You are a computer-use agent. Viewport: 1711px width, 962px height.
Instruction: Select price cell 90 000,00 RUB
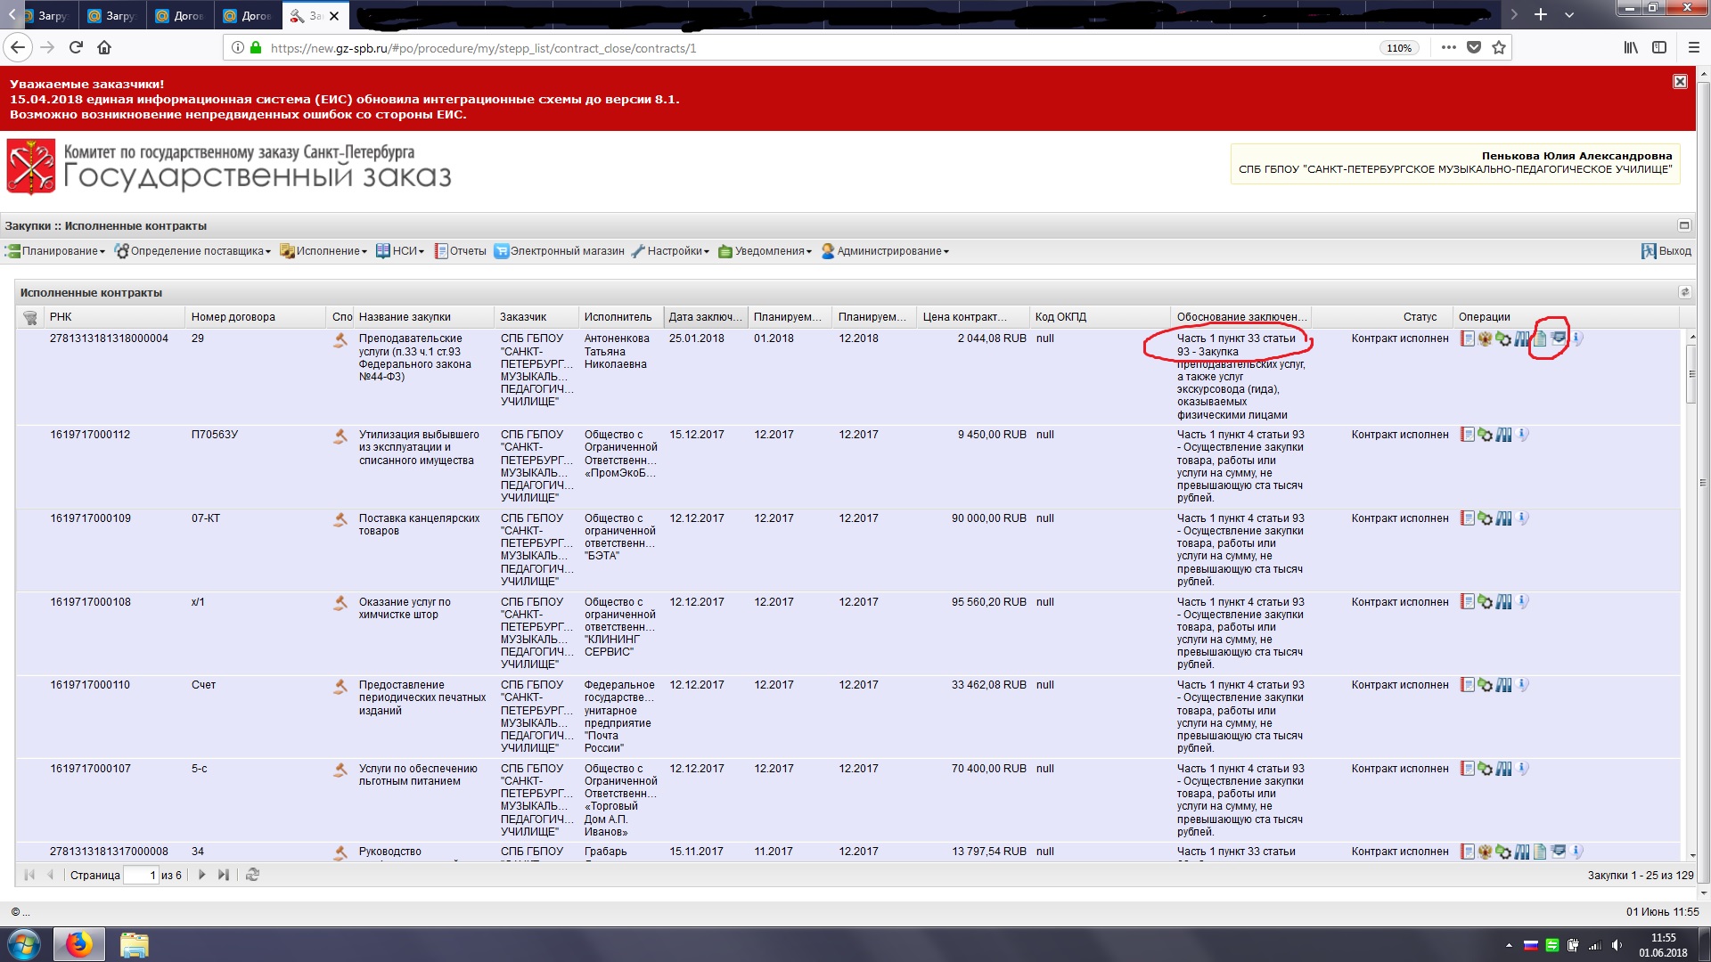988,518
